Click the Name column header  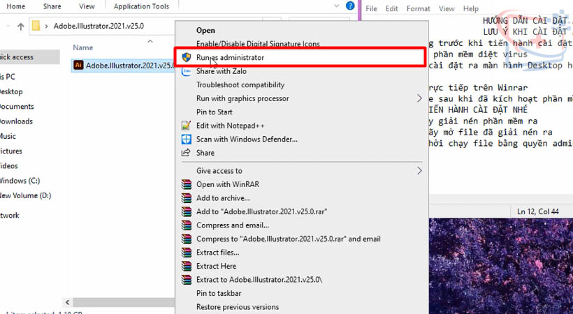83,47
